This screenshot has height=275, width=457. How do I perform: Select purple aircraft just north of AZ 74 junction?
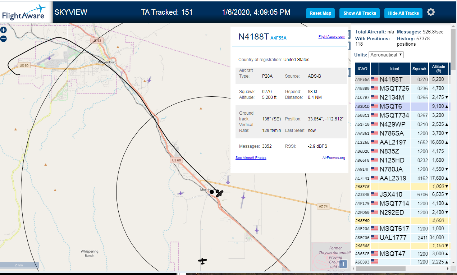[x=228, y=182]
